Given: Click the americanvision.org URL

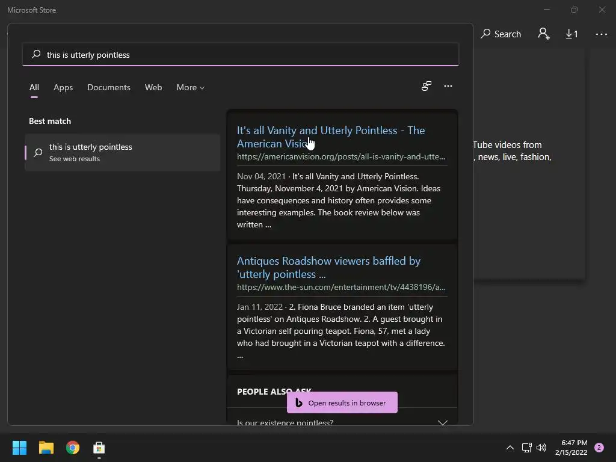Looking at the screenshot, I should pyautogui.click(x=341, y=157).
